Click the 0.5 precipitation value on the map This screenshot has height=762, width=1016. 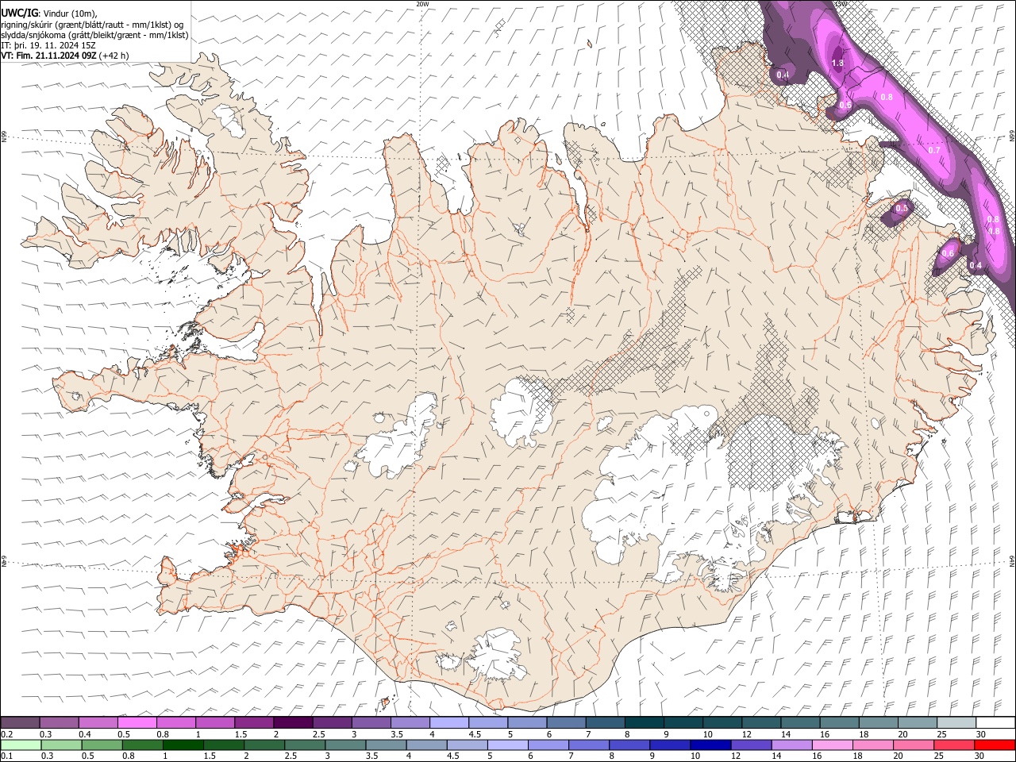(901, 209)
